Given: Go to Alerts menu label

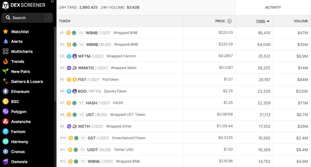Looking at the screenshot, I should point(17,42).
